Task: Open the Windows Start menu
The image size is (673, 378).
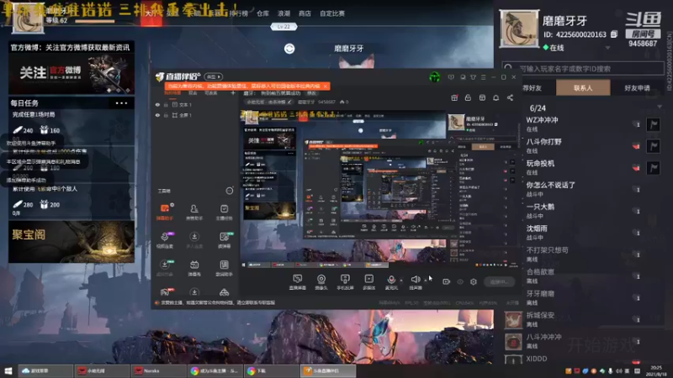Action: pyautogui.click(x=8, y=370)
